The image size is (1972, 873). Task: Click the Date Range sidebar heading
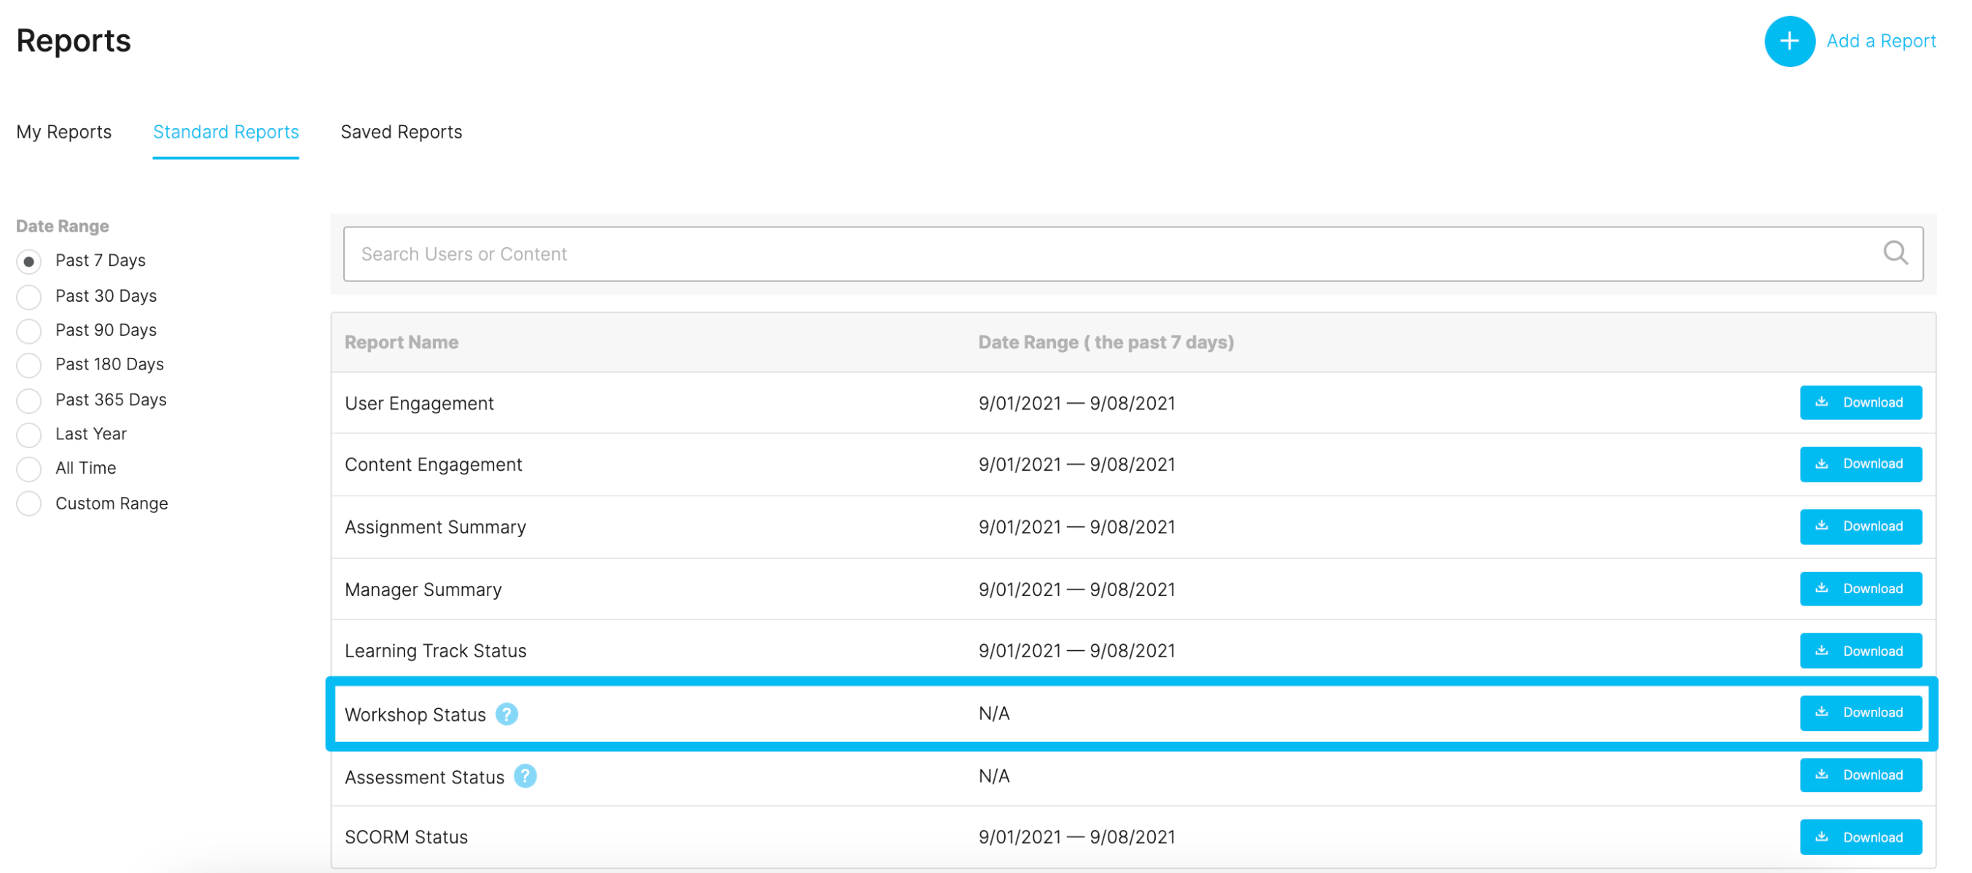point(62,226)
